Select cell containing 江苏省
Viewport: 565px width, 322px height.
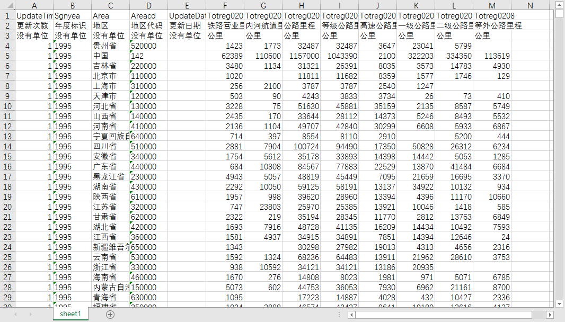[111, 207]
